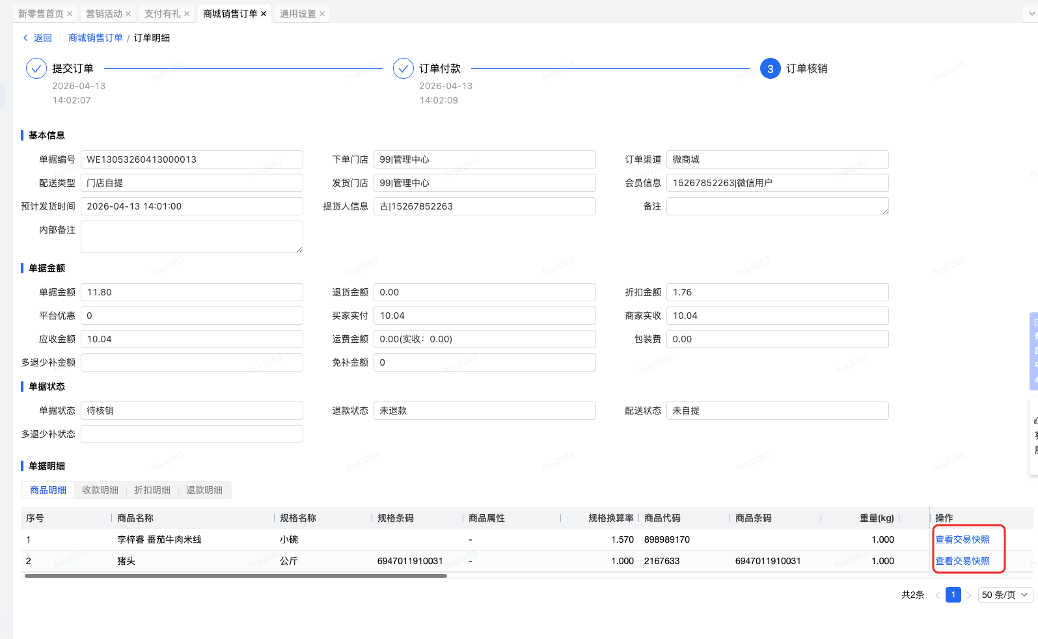
Task: Click the 配送状态 field showing 未自提
Action: 778,411
